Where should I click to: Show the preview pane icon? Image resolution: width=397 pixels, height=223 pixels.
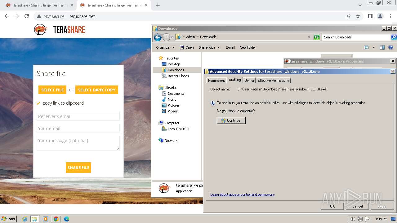(382, 47)
